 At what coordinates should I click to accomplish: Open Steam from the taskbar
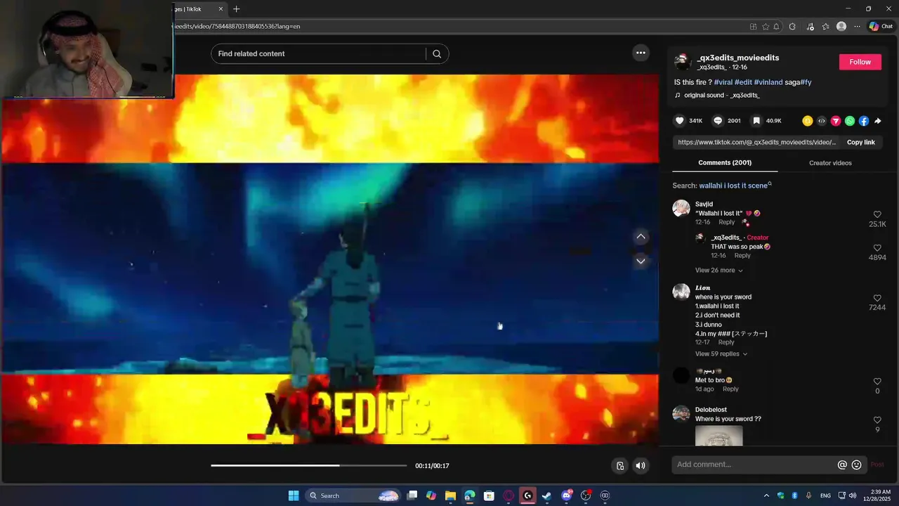[546, 495]
